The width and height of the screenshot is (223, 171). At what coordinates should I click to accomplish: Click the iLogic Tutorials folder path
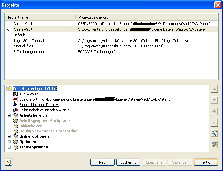tap(133, 41)
